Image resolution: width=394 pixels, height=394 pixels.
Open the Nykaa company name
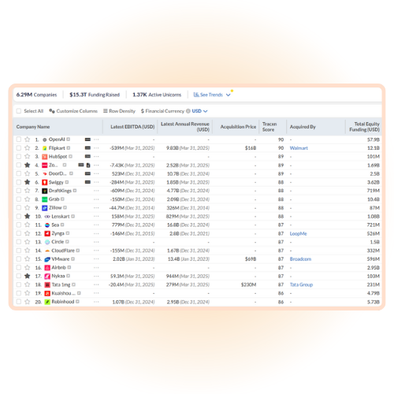pyautogui.click(x=58, y=276)
